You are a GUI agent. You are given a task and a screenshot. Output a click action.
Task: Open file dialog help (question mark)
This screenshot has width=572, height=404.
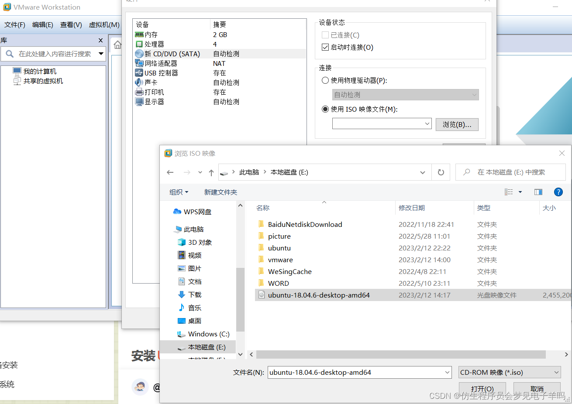(x=558, y=192)
